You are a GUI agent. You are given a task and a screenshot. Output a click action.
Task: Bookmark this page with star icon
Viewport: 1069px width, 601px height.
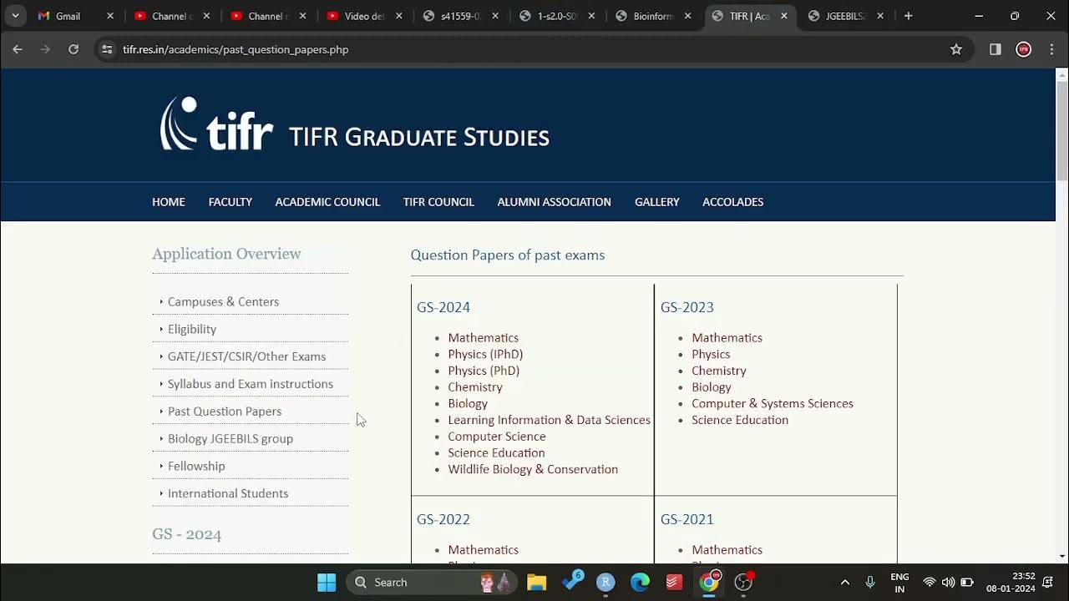(956, 49)
